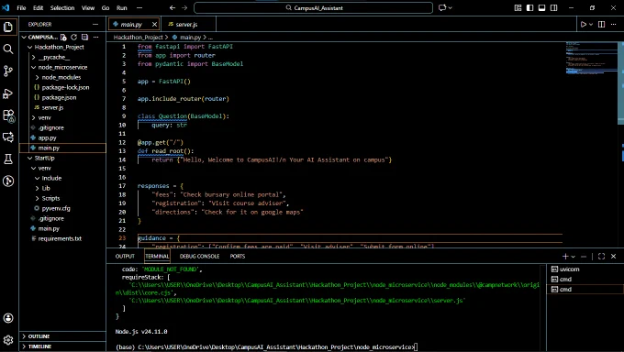624x352 pixels.
Task: Switch to the PORTS panel tab
Action: [x=238, y=257]
